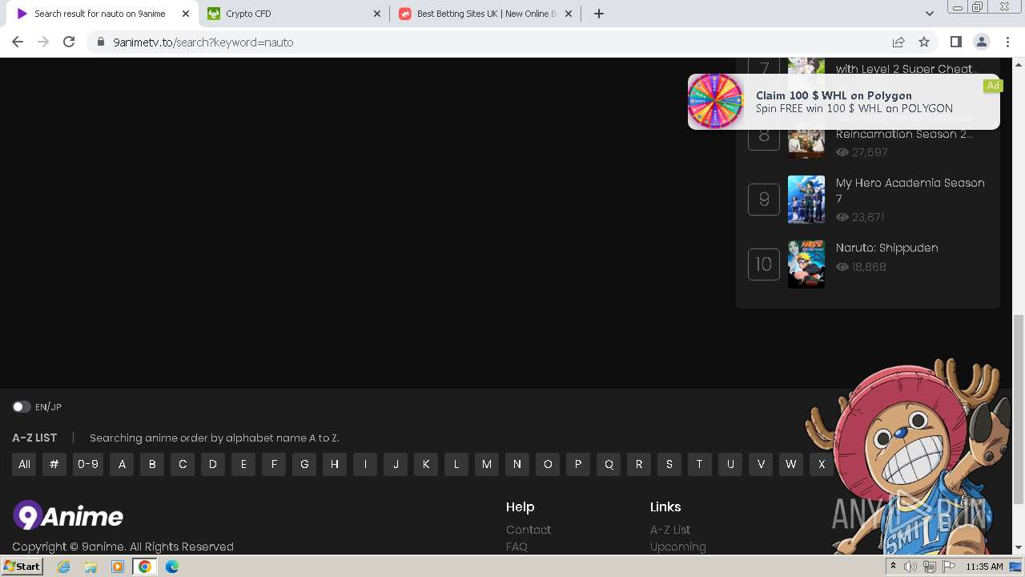Image resolution: width=1025 pixels, height=577 pixels.
Task: Filter anime by letter P
Action: point(578,464)
